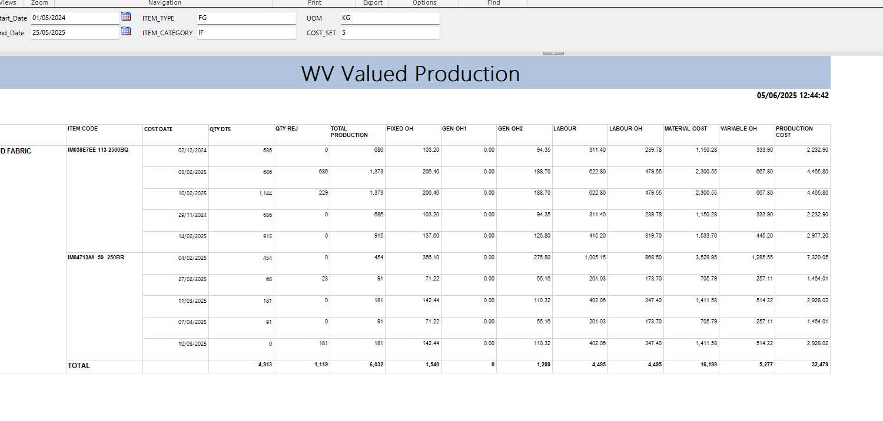Click cost date 14/02/2025

coord(192,236)
